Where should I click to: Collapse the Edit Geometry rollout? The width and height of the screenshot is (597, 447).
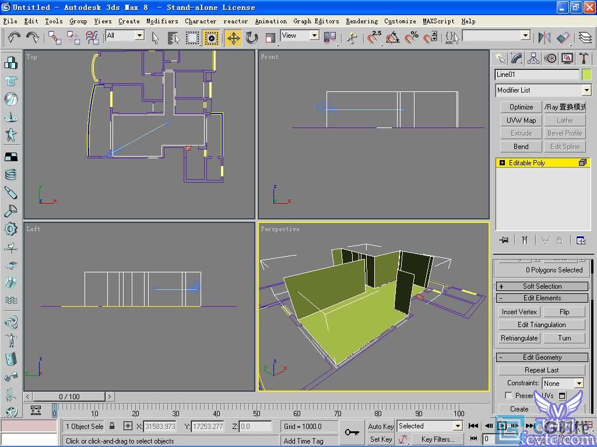[x=542, y=357]
